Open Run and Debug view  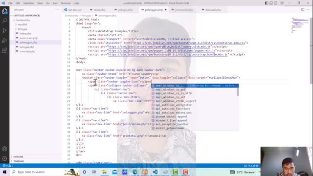(x=4, y=40)
